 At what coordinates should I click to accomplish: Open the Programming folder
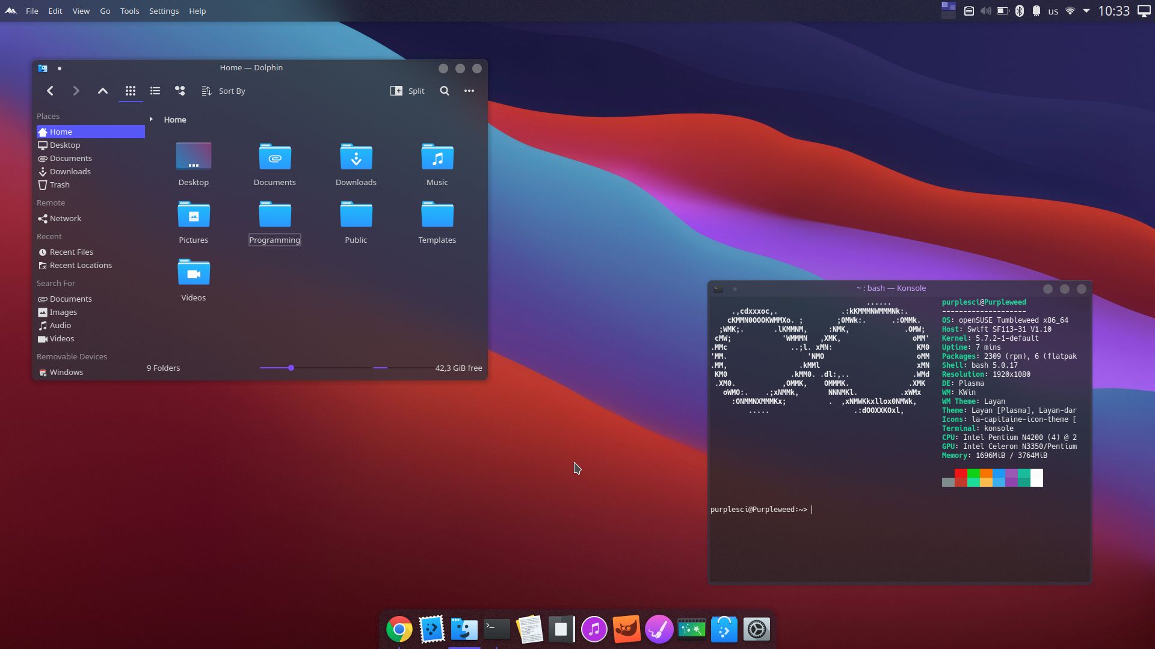coord(275,221)
